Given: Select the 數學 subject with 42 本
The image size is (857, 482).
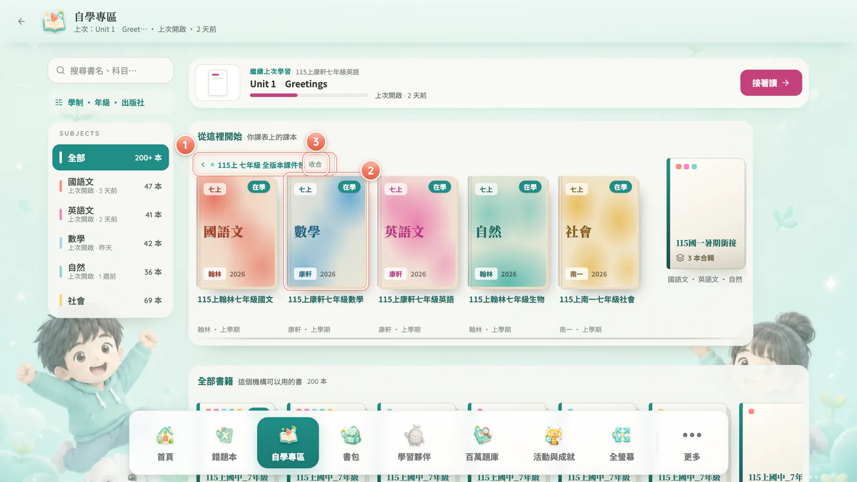Looking at the screenshot, I should [x=110, y=243].
